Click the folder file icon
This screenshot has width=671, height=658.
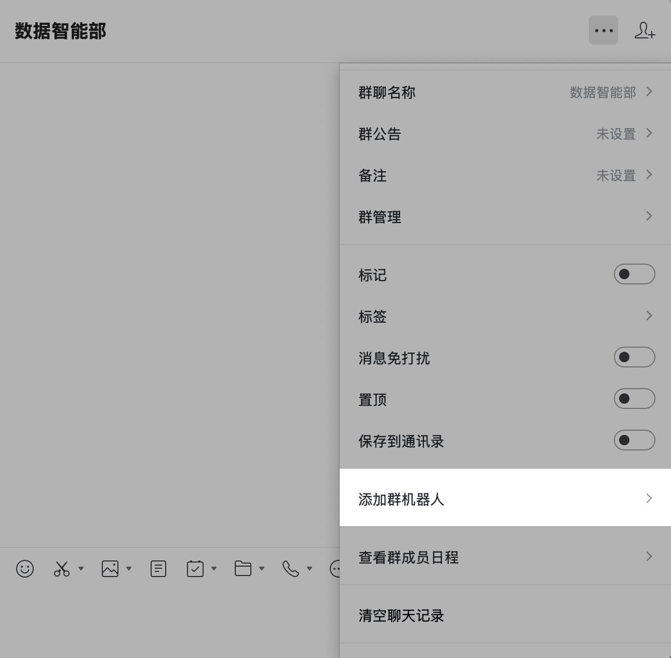pyautogui.click(x=243, y=569)
